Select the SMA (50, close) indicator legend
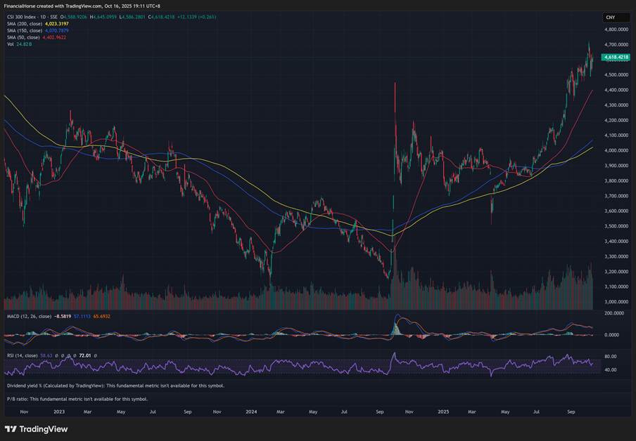636x441 pixels. 24,38
